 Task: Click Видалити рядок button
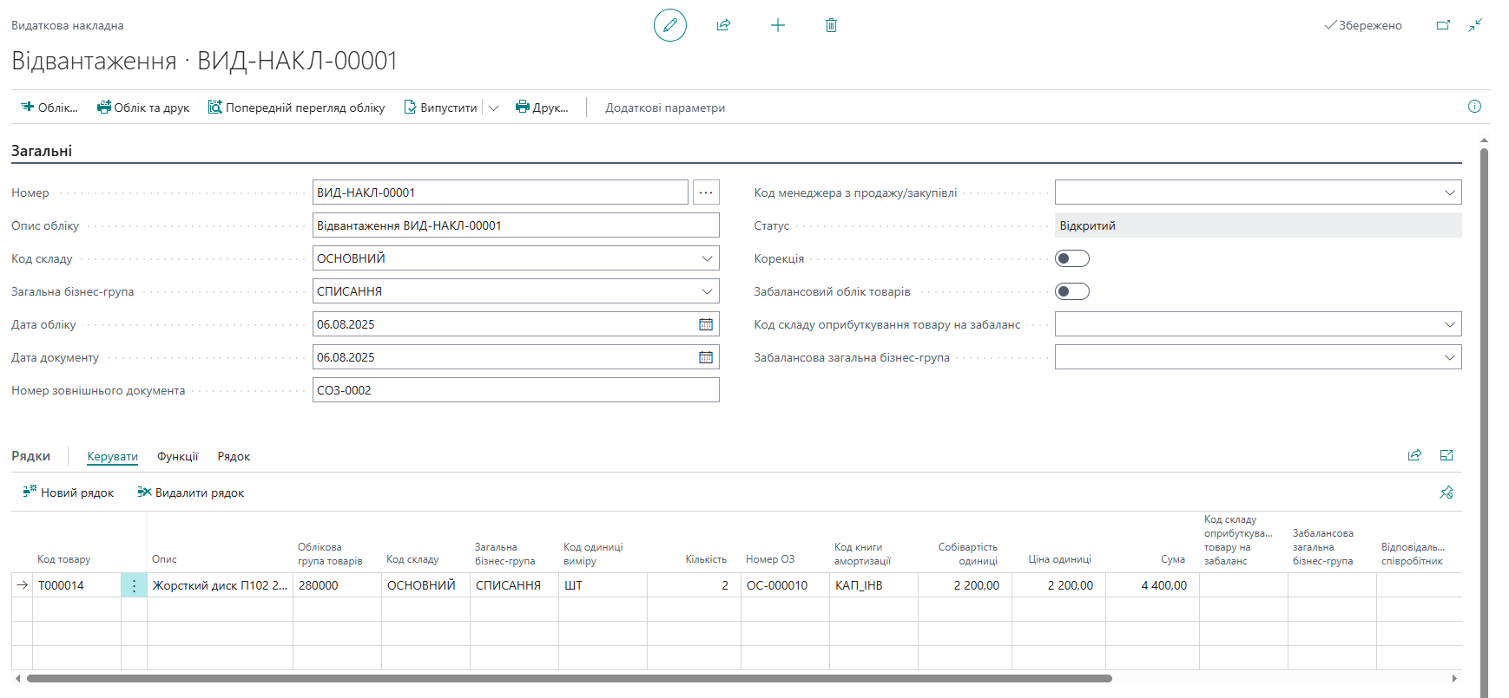191,493
